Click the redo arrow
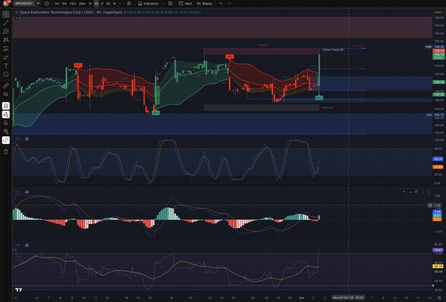The image size is (446, 302). click(230, 4)
